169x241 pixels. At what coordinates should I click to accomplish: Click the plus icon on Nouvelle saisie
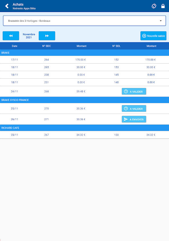(x=144, y=36)
